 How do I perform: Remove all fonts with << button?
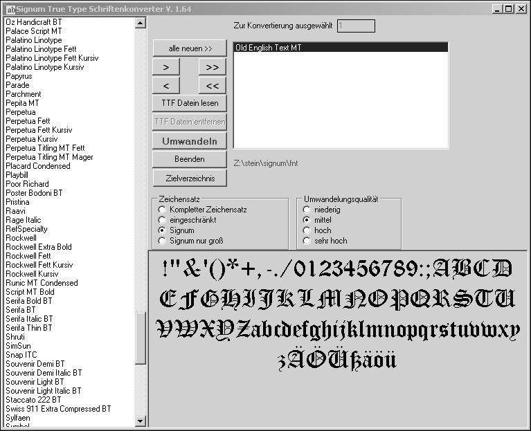pos(213,86)
